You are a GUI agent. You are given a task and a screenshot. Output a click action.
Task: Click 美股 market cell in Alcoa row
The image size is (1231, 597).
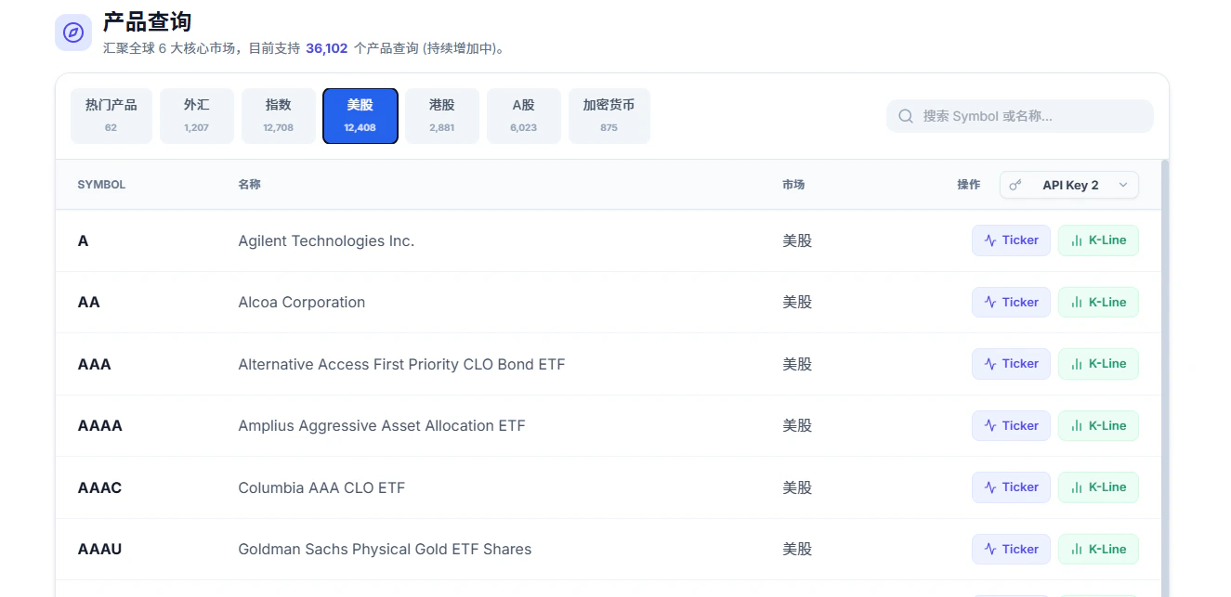pos(797,302)
